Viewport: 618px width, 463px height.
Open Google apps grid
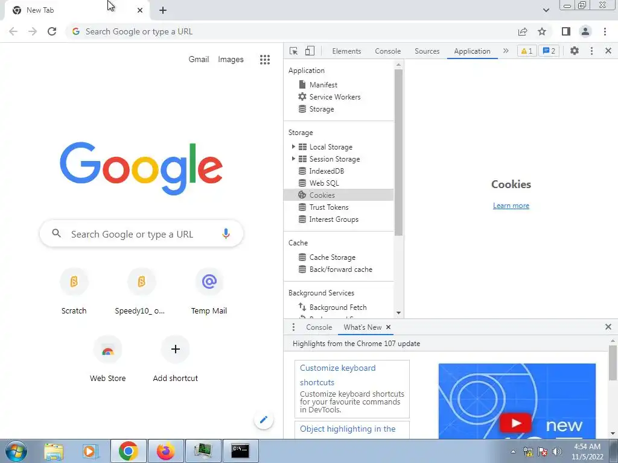coord(265,60)
